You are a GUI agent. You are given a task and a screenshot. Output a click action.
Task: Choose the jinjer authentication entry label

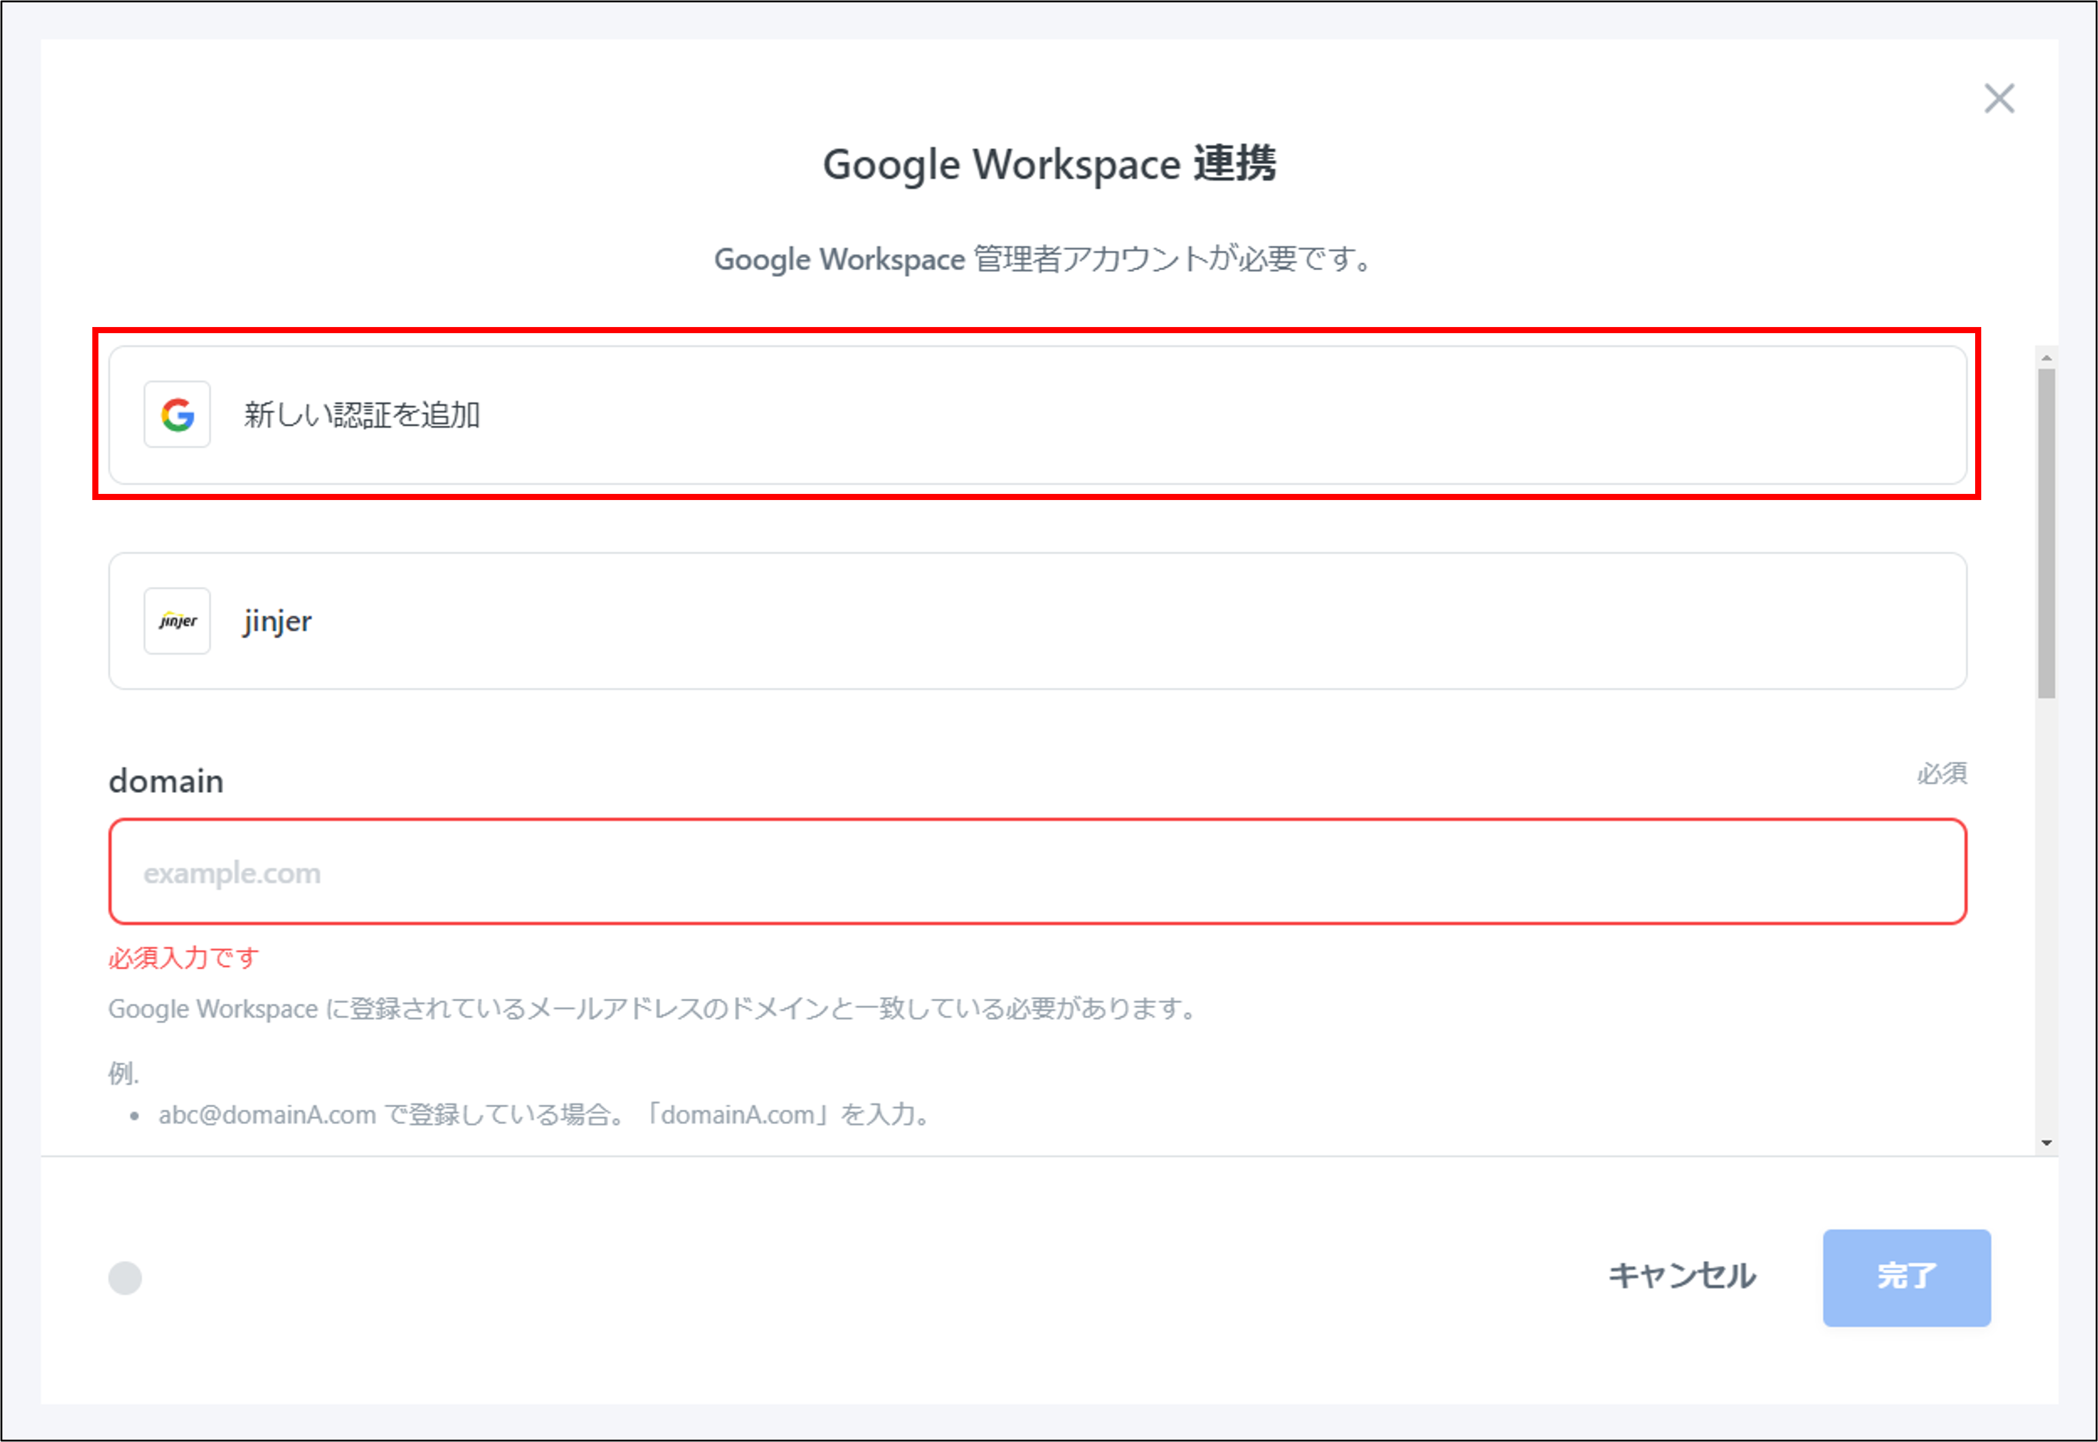(278, 622)
